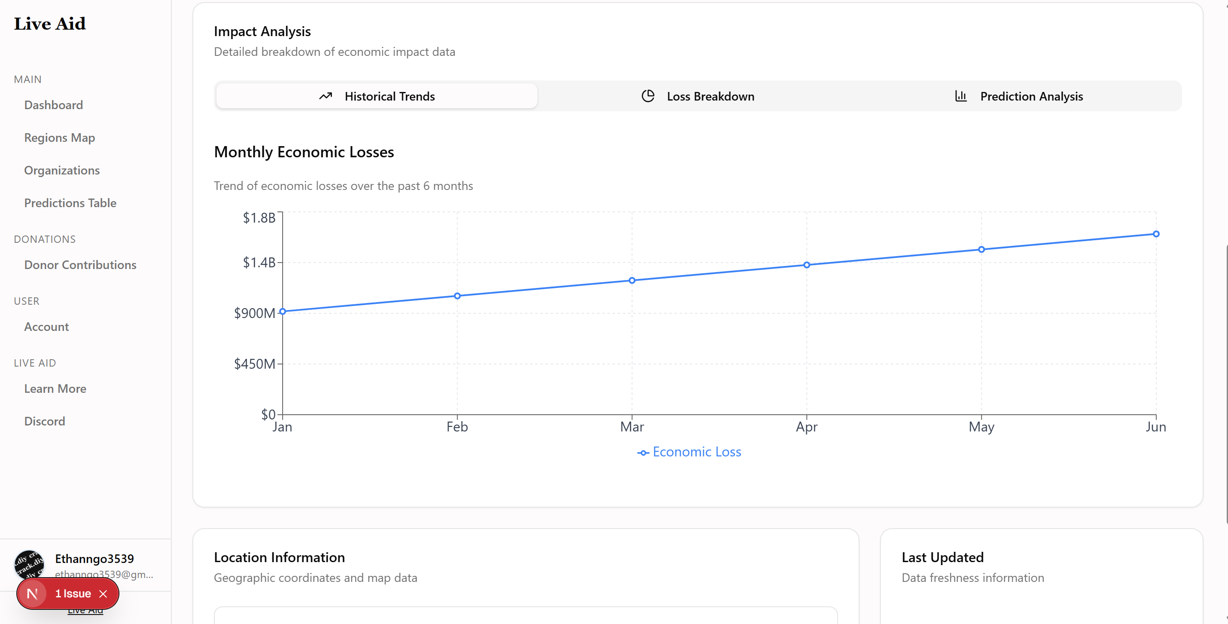Click the Jun data point on chart

pos(1156,234)
